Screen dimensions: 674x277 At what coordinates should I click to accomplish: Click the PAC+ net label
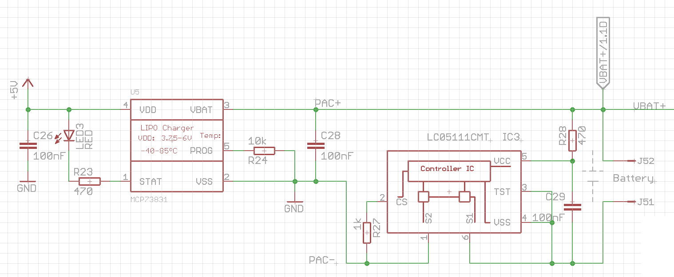tap(328, 103)
